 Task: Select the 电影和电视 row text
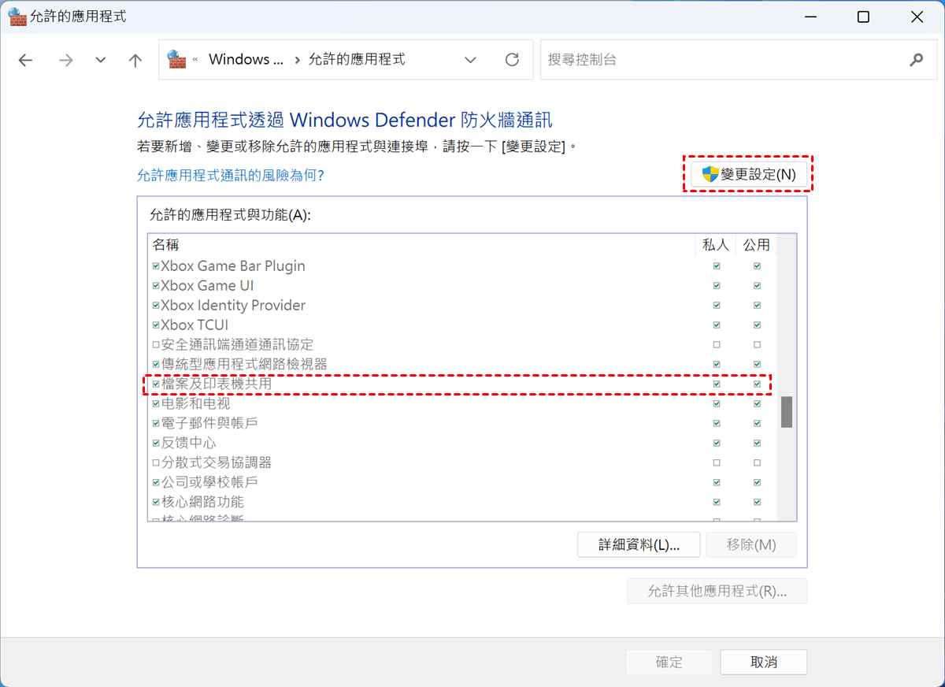coord(195,403)
